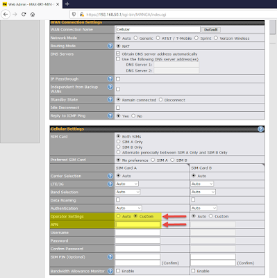
Task: Reload the page with browser refresh icon
Action: 24,15
